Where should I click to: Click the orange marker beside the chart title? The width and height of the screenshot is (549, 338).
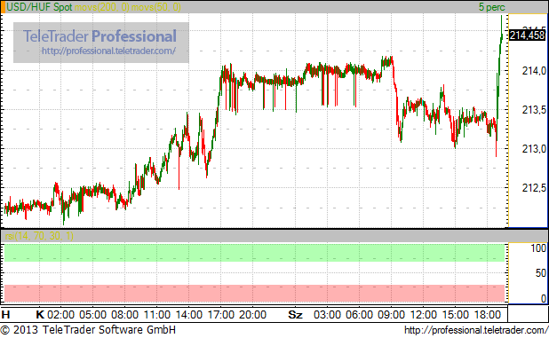4,7
